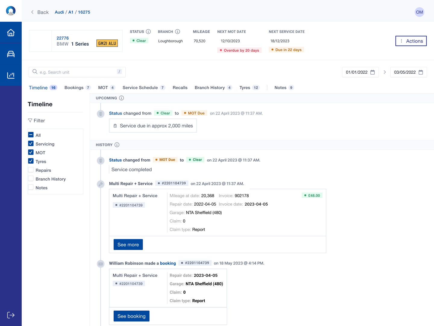Click the wrench icon on the repair timeline entry

[x=101, y=184]
